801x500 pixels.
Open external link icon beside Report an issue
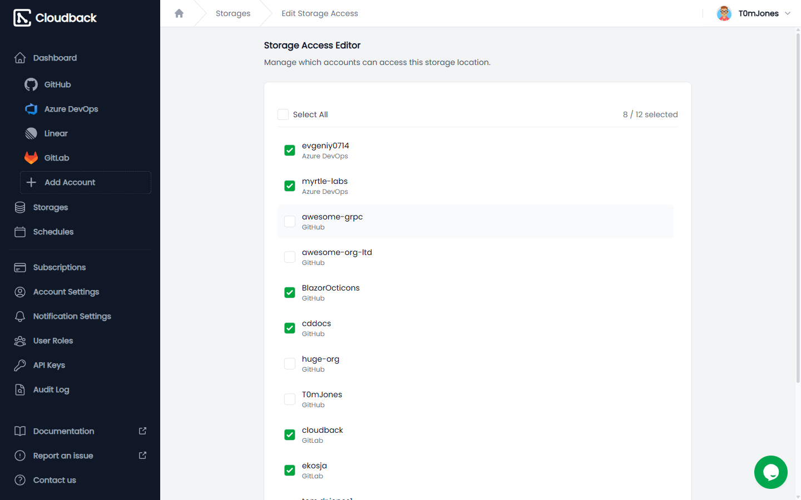(142, 456)
